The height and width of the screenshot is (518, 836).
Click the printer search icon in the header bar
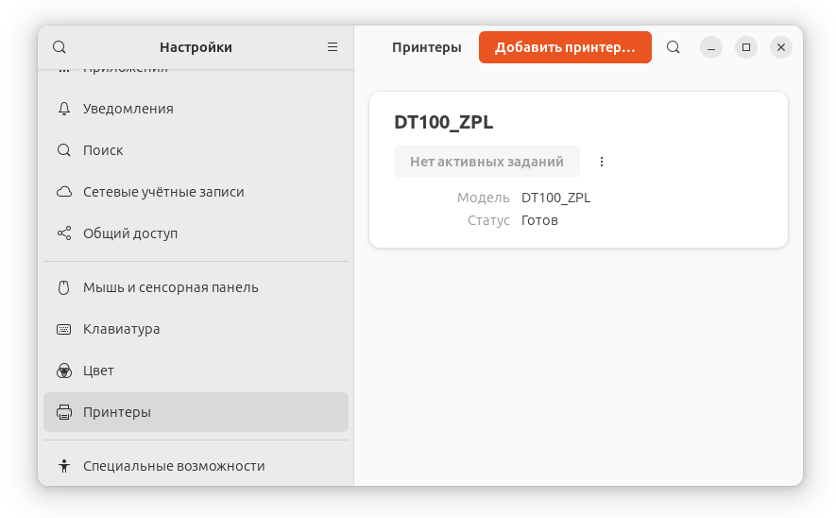(674, 47)
